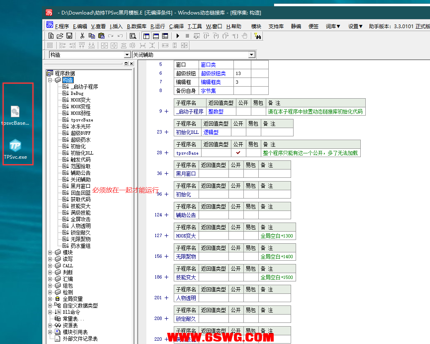Click the scissors cut icon
The height and width of the screenshot is (344, 430).
pos(82,36)
